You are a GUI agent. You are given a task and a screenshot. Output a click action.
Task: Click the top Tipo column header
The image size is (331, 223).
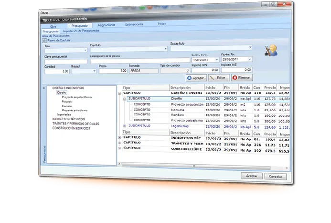tap(146, 88)
